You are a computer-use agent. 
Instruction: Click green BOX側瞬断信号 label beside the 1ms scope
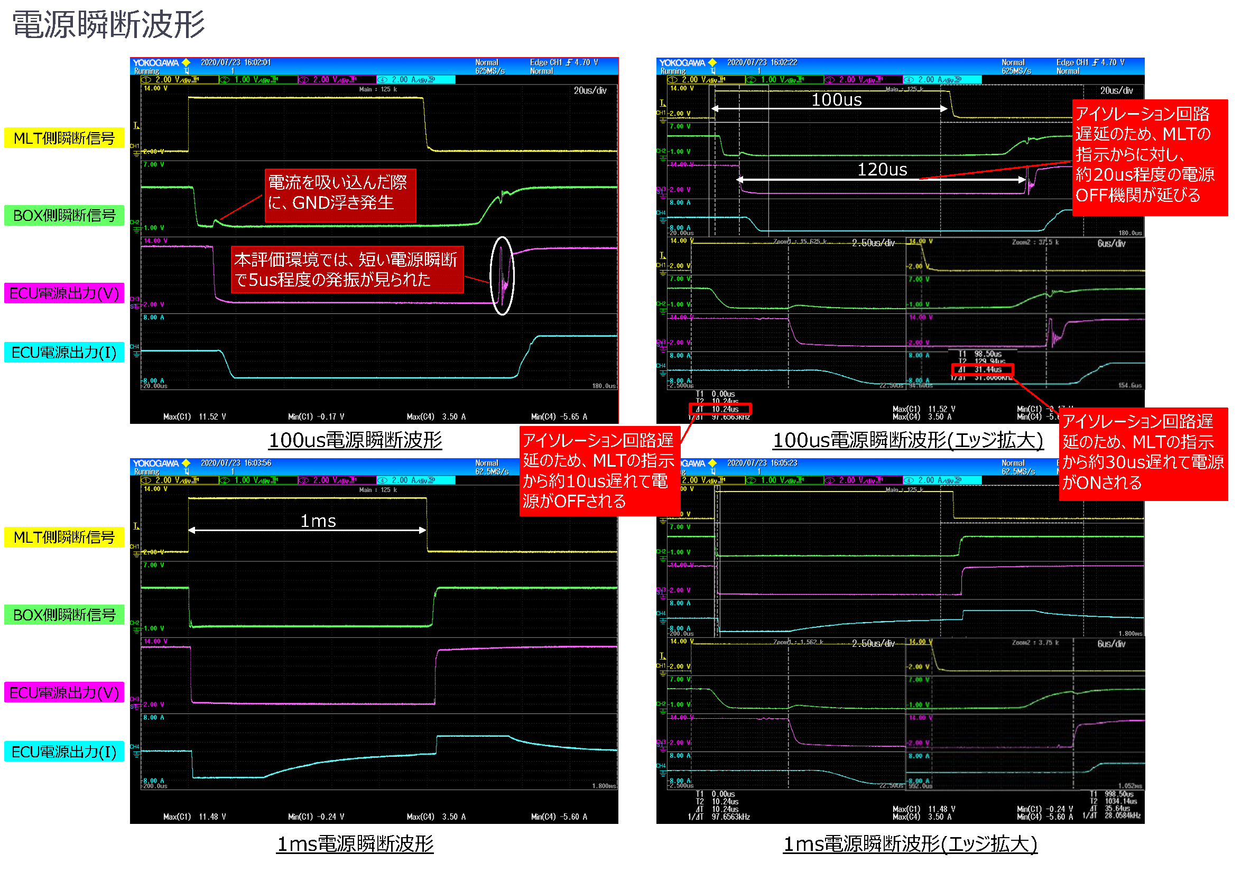click(x=64, y=615)
